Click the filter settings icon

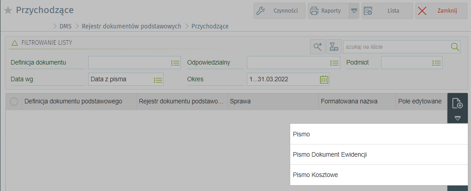click(x=334, y=47)
